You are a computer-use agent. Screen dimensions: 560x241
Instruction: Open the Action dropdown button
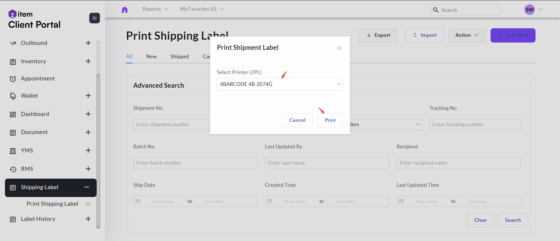pyautogui.click(x=467, y=35)
